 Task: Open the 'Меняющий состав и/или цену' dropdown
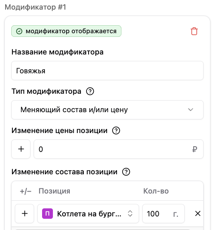[107, 110]
